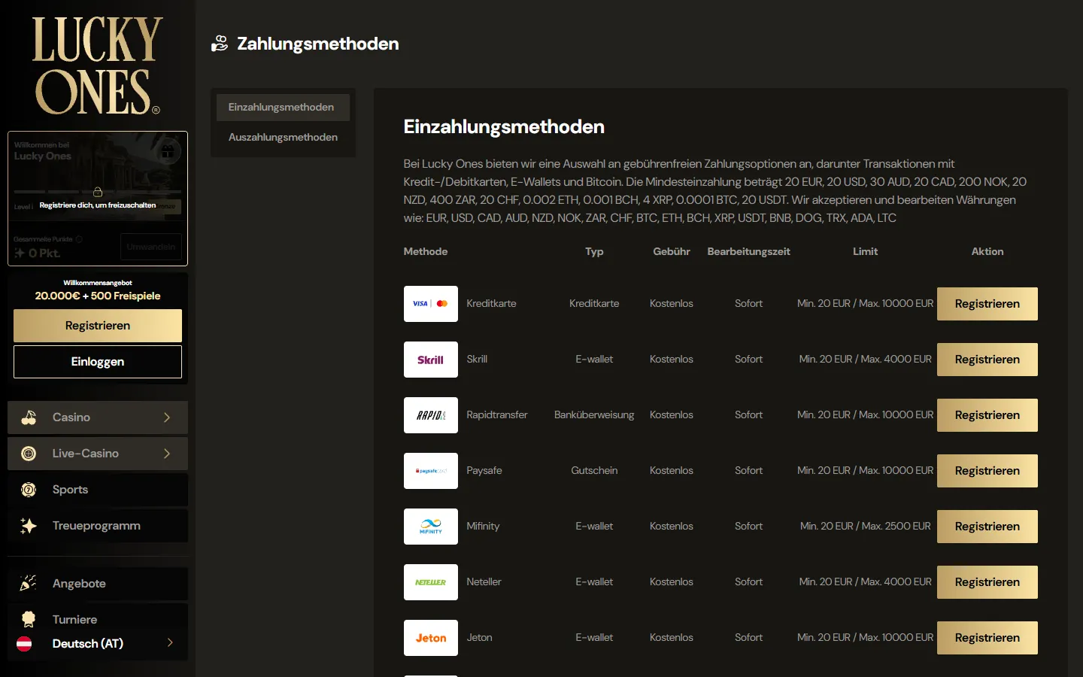Screen dimensions: 1083x677
Task: Click 'Min. 20 EUR / Max. 2500 EUR' limit
Action: click(x=865, y=527)
